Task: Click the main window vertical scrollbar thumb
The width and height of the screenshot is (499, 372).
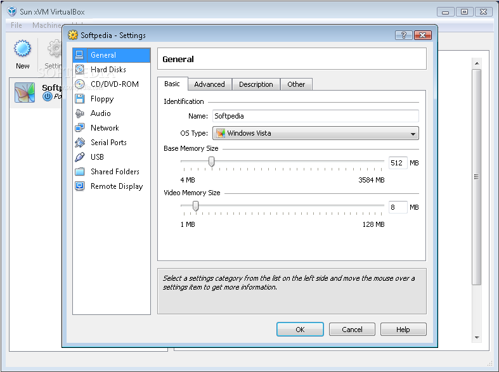Action: [476, 177]
